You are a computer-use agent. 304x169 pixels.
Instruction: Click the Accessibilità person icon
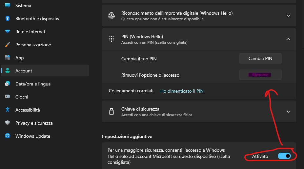[x=8, y=110]
